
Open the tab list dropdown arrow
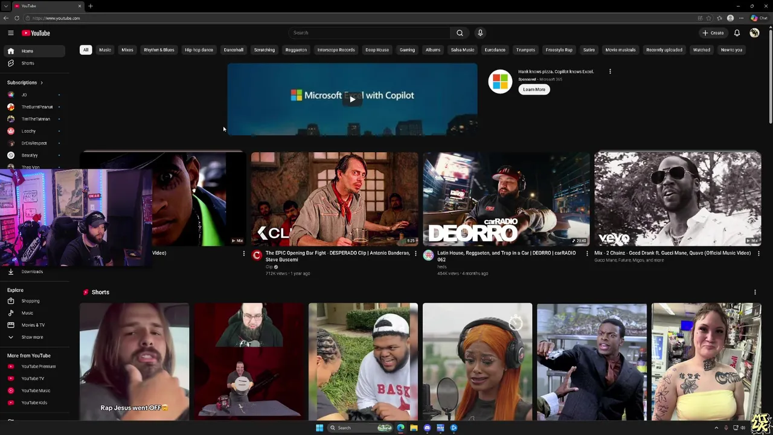tap(5, 6)
